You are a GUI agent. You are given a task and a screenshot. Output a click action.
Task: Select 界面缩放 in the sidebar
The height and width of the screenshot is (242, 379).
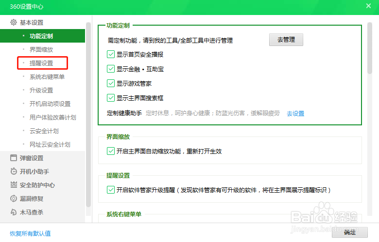tap(41, 49)
